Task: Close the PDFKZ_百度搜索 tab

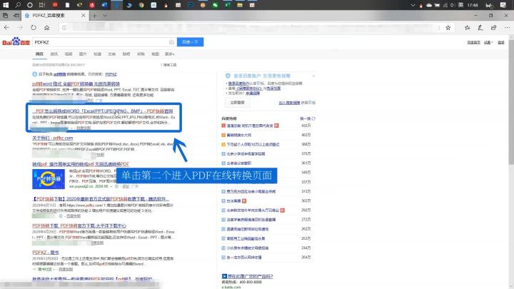Action: pyautogui.click(x=84, y=16)
